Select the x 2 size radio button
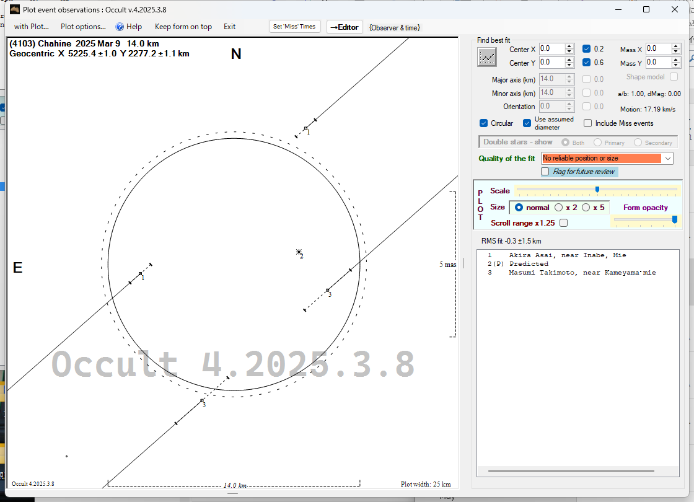Image resolution: width=694 pixels, height=502 pixels. (x=558, y=208)
